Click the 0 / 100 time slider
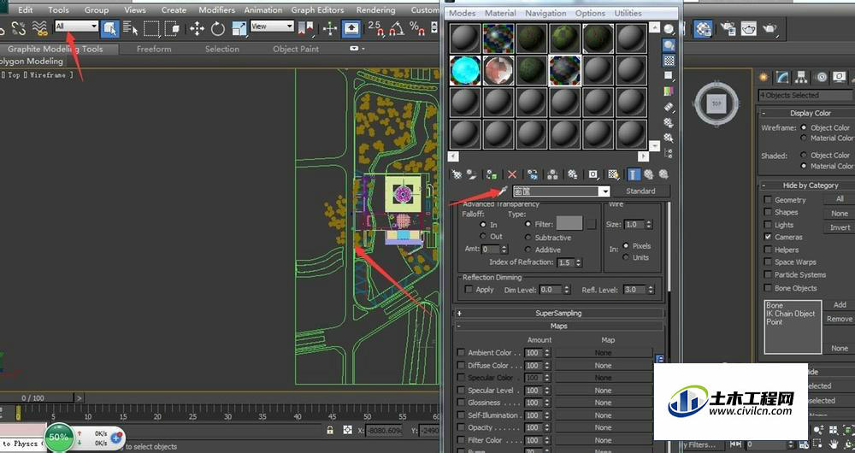The width and height of the screenshot is (855, 453). pyautogui.click(x=37, y=398)
